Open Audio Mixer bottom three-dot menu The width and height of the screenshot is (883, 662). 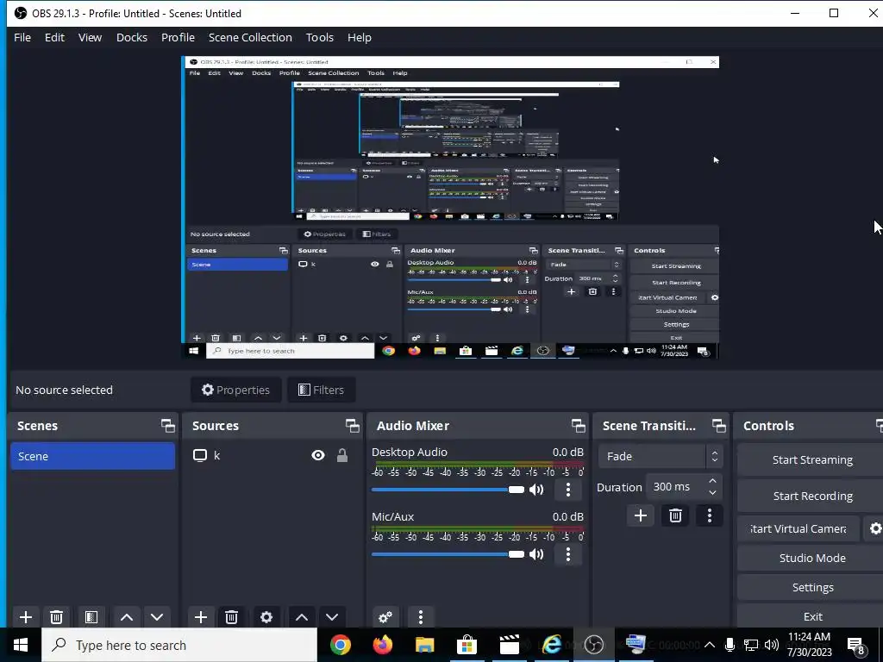coord(421,617)
